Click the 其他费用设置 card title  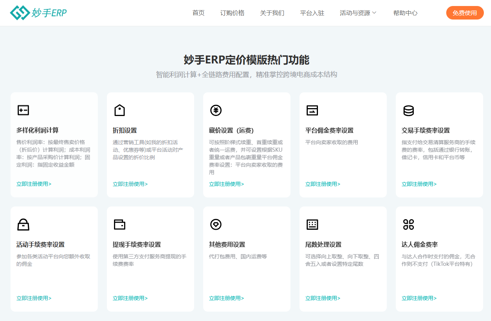[x=227, y=244]
